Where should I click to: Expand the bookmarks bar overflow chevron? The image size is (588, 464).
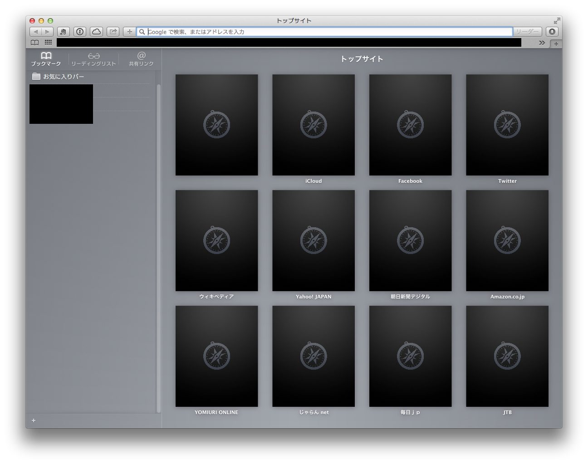pos(542,43)
